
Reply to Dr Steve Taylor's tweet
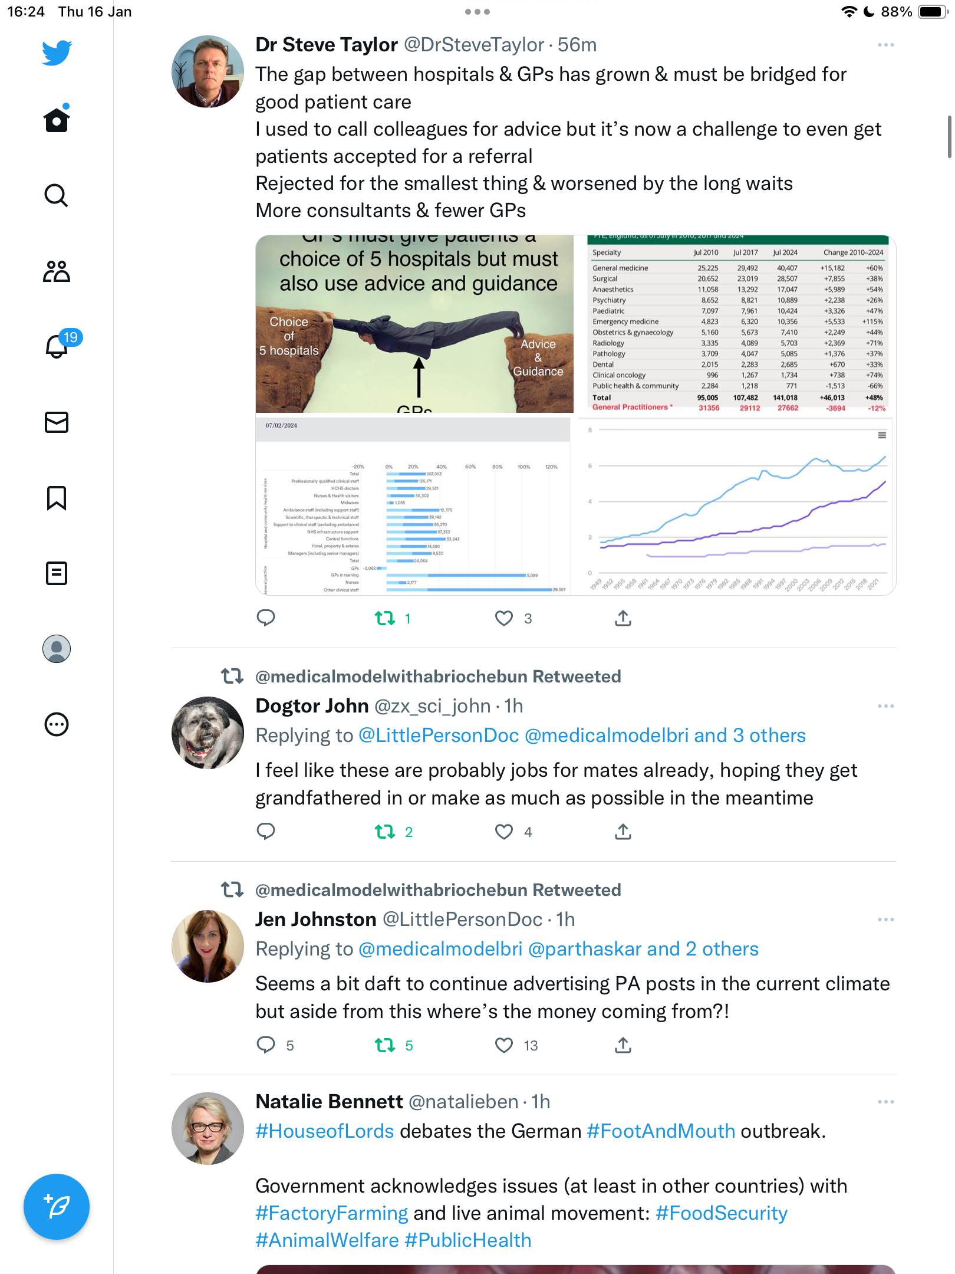click(266, 618)
